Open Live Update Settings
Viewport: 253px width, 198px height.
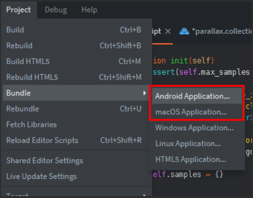click(76, 176)
